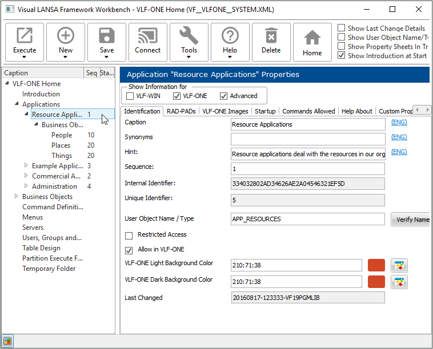This screenshot has height=349, width=433.
Task: Click the New plus icon
Action: [66, 36]
